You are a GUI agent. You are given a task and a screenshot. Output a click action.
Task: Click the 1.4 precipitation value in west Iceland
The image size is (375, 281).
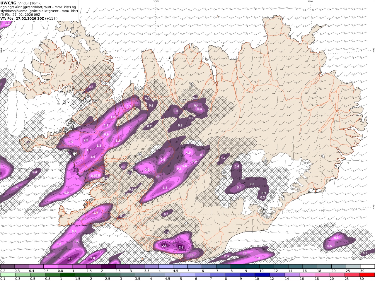pos(93,157)
